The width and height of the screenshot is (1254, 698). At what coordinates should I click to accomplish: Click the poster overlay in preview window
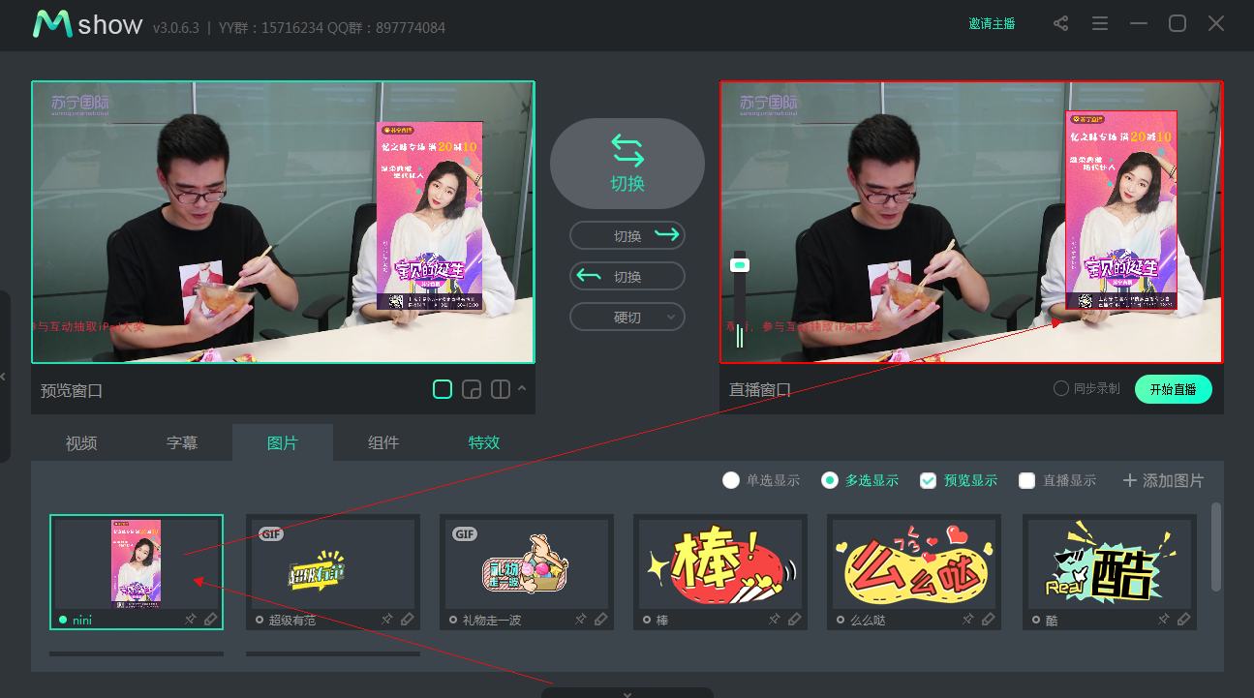tap(430, 216)
